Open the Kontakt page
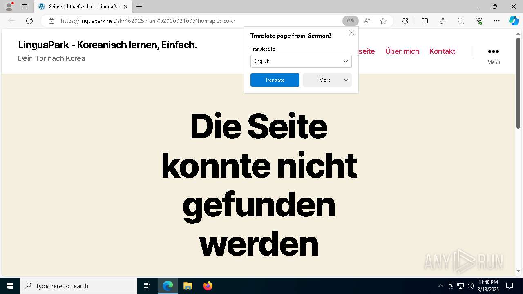 tap(442, 51)
